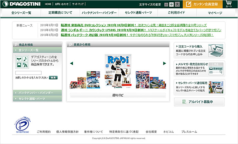Open 定期購読について in the navigation bar
The width and height of the screenshot is (238, 144).
[x=60, y=13]
